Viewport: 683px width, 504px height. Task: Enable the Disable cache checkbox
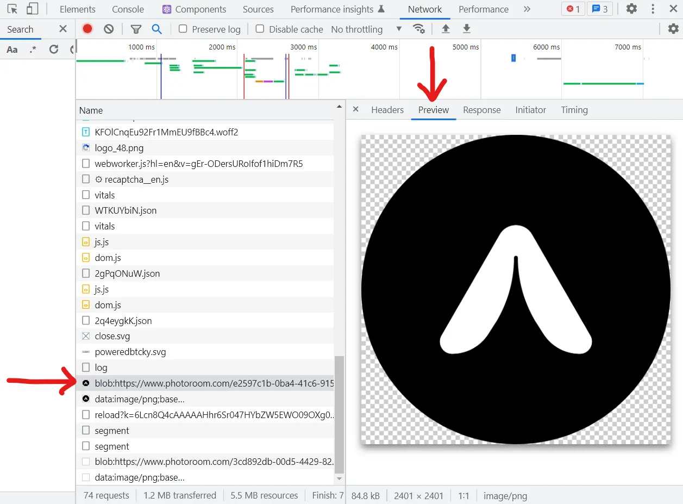tap(260, 29)
